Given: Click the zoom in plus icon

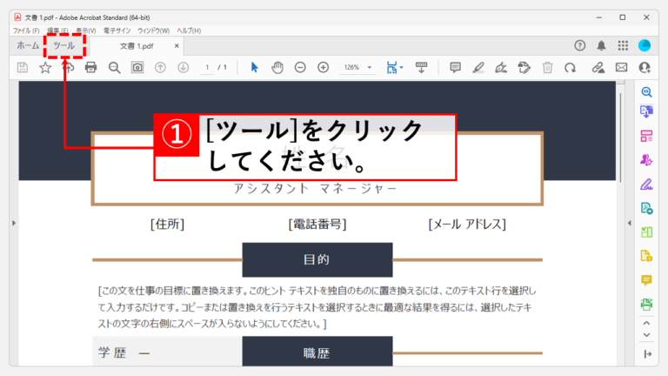Looking at the screenshot, I should pos(324,67).
